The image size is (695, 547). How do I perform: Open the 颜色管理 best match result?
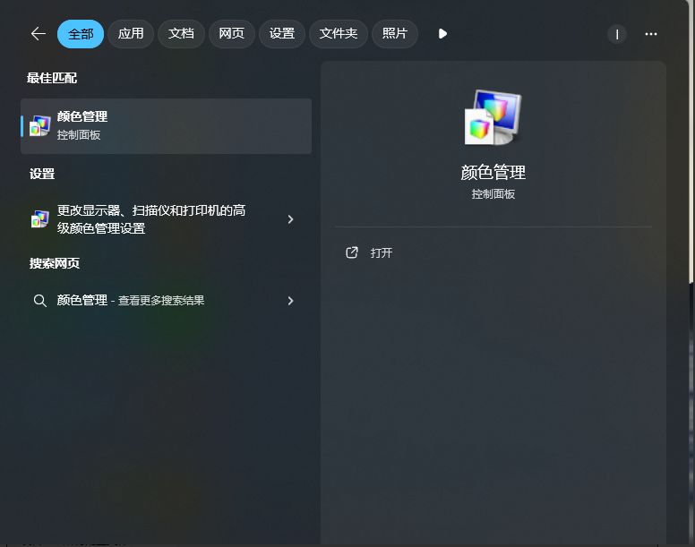167,126
